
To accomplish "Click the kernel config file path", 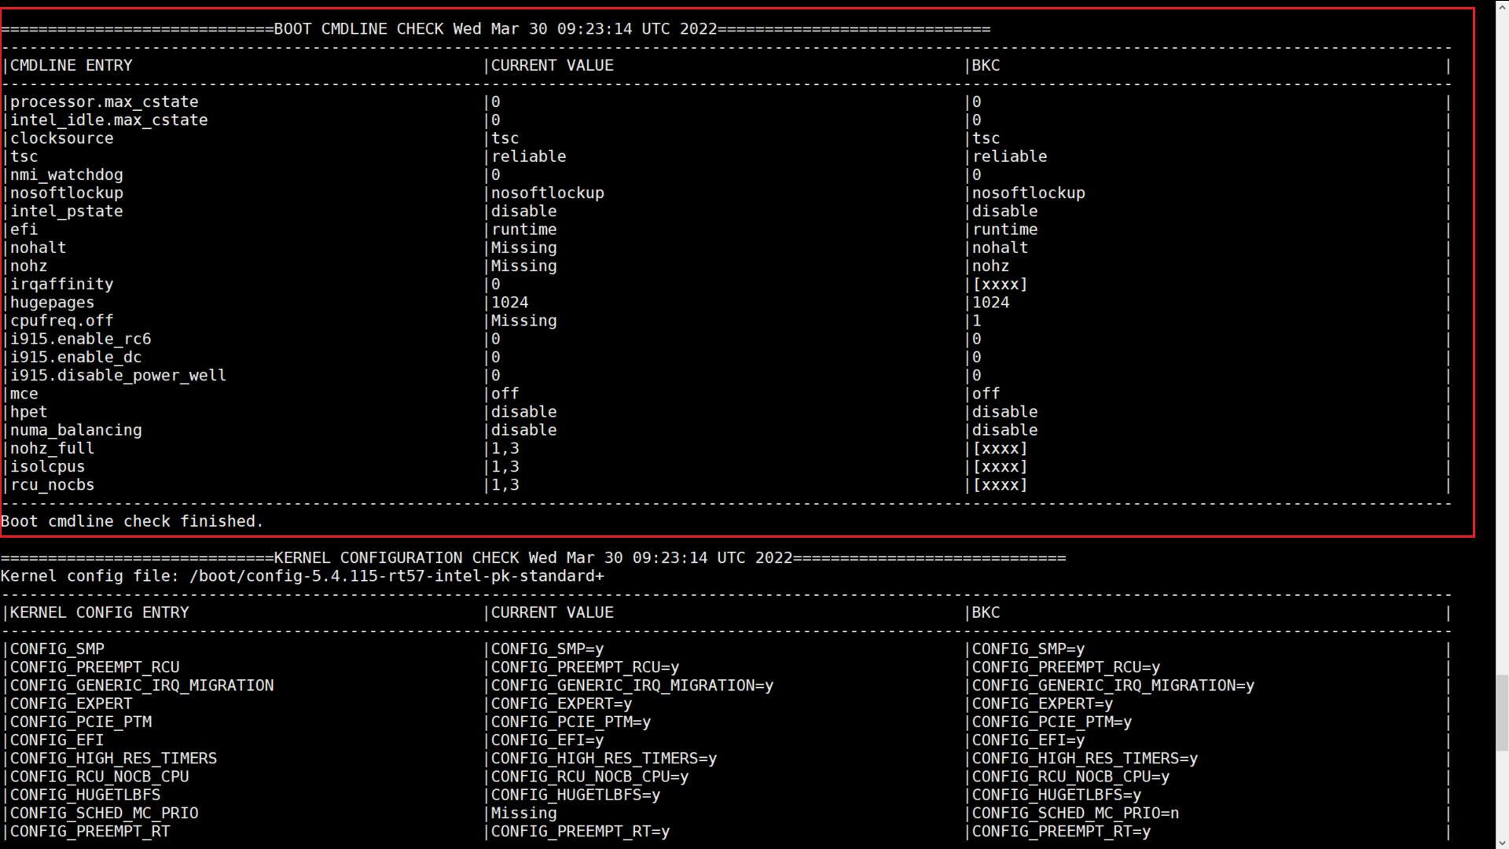I will coord(396,576).
